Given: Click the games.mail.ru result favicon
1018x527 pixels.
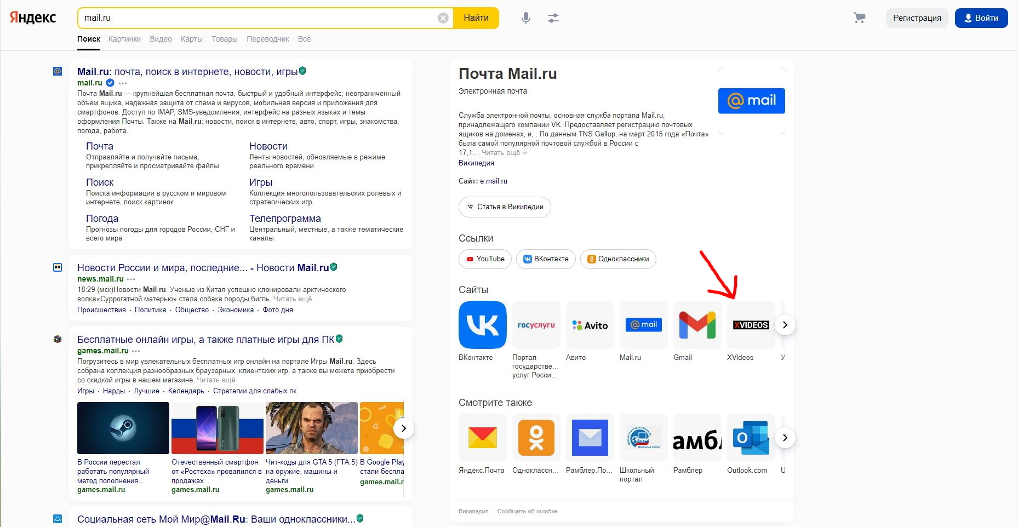Looking at the screenshot, I should tap(58, 339).
